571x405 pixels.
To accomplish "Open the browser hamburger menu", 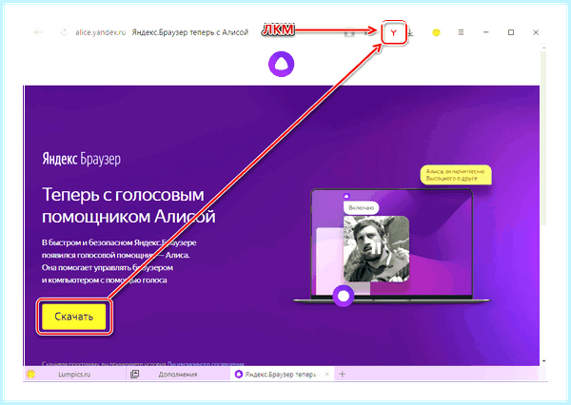I will (461, 32).
